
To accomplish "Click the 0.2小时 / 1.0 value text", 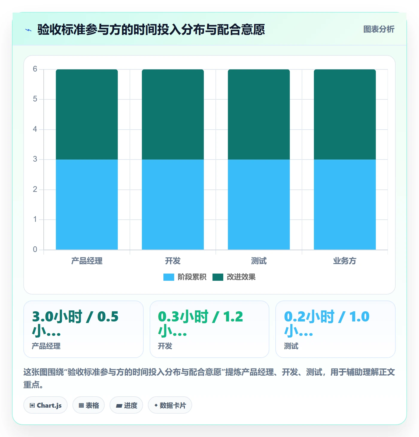I will coord(327,324).
